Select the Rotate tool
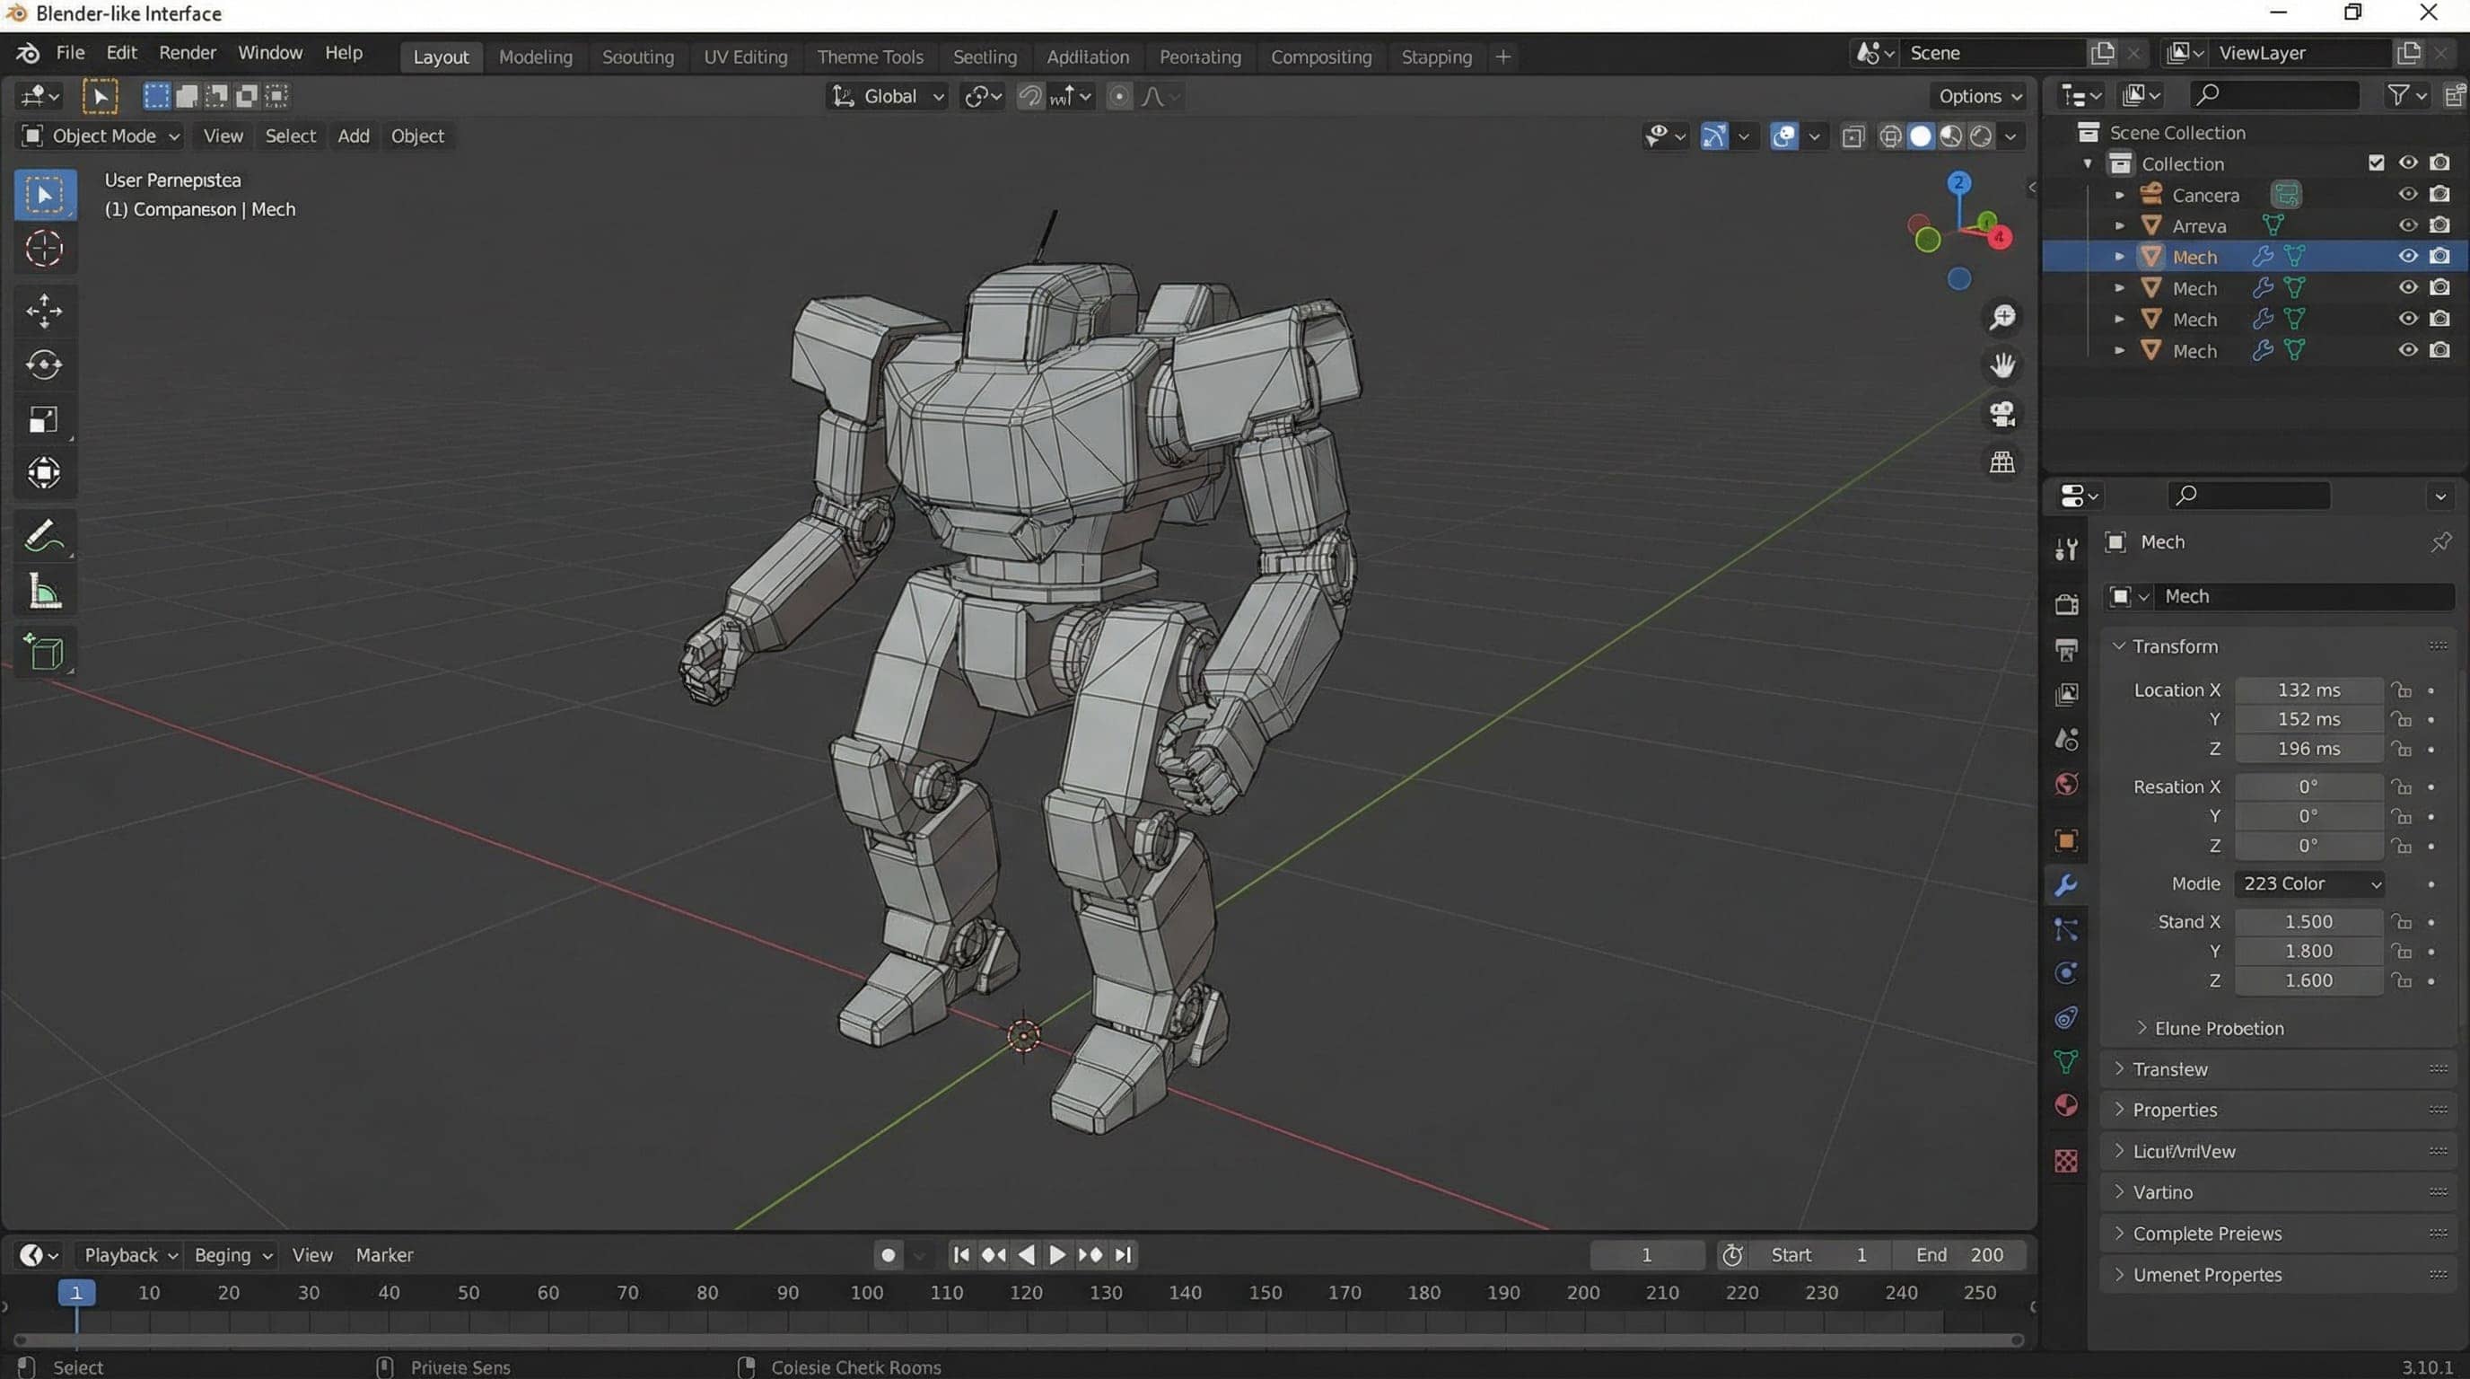Image resolution: width=2470 pixels, height=1379 pixels. (x=44, y=365)
